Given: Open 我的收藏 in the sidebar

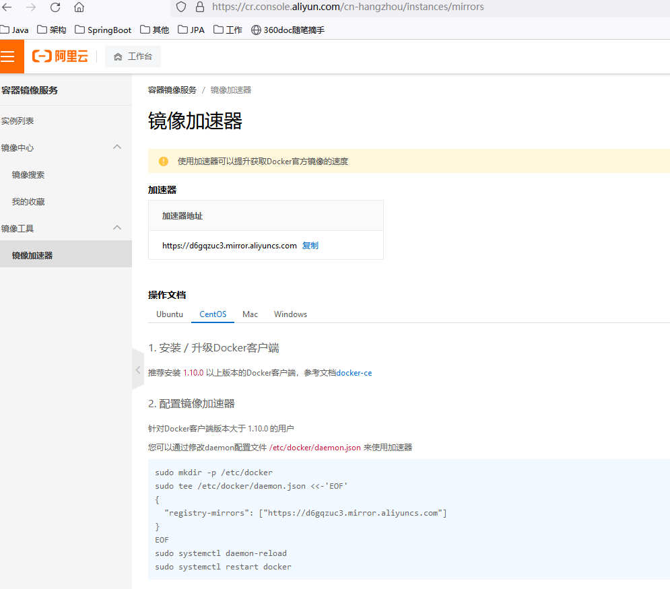Looking at the screenshot, I should pos(28,201).
